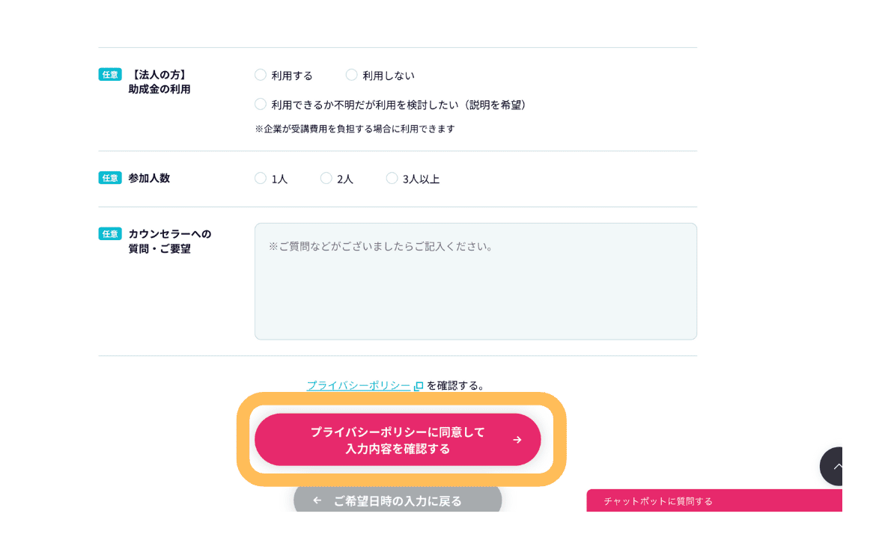Select 1人 for number of participants
The height and width of the screenshot is (558, 876).
pyautogui.click(x=261, y=178)
